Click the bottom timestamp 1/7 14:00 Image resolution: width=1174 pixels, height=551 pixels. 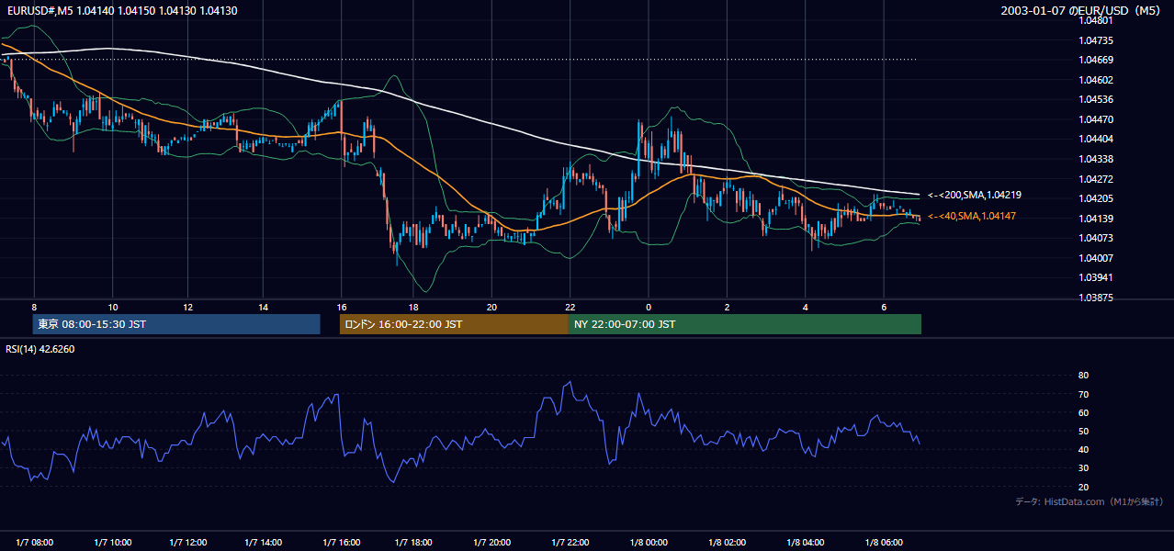point(263,542)
